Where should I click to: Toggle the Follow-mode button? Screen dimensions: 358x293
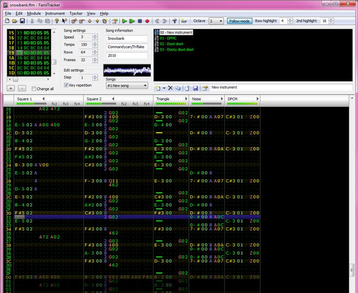click(x=239, y=21)
